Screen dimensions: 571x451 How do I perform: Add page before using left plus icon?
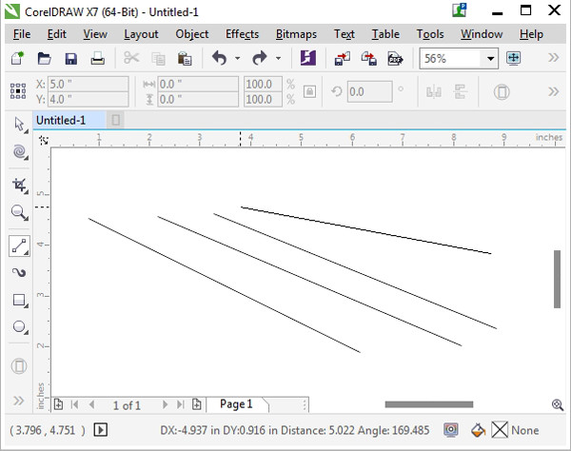click(x=58, y=404)
